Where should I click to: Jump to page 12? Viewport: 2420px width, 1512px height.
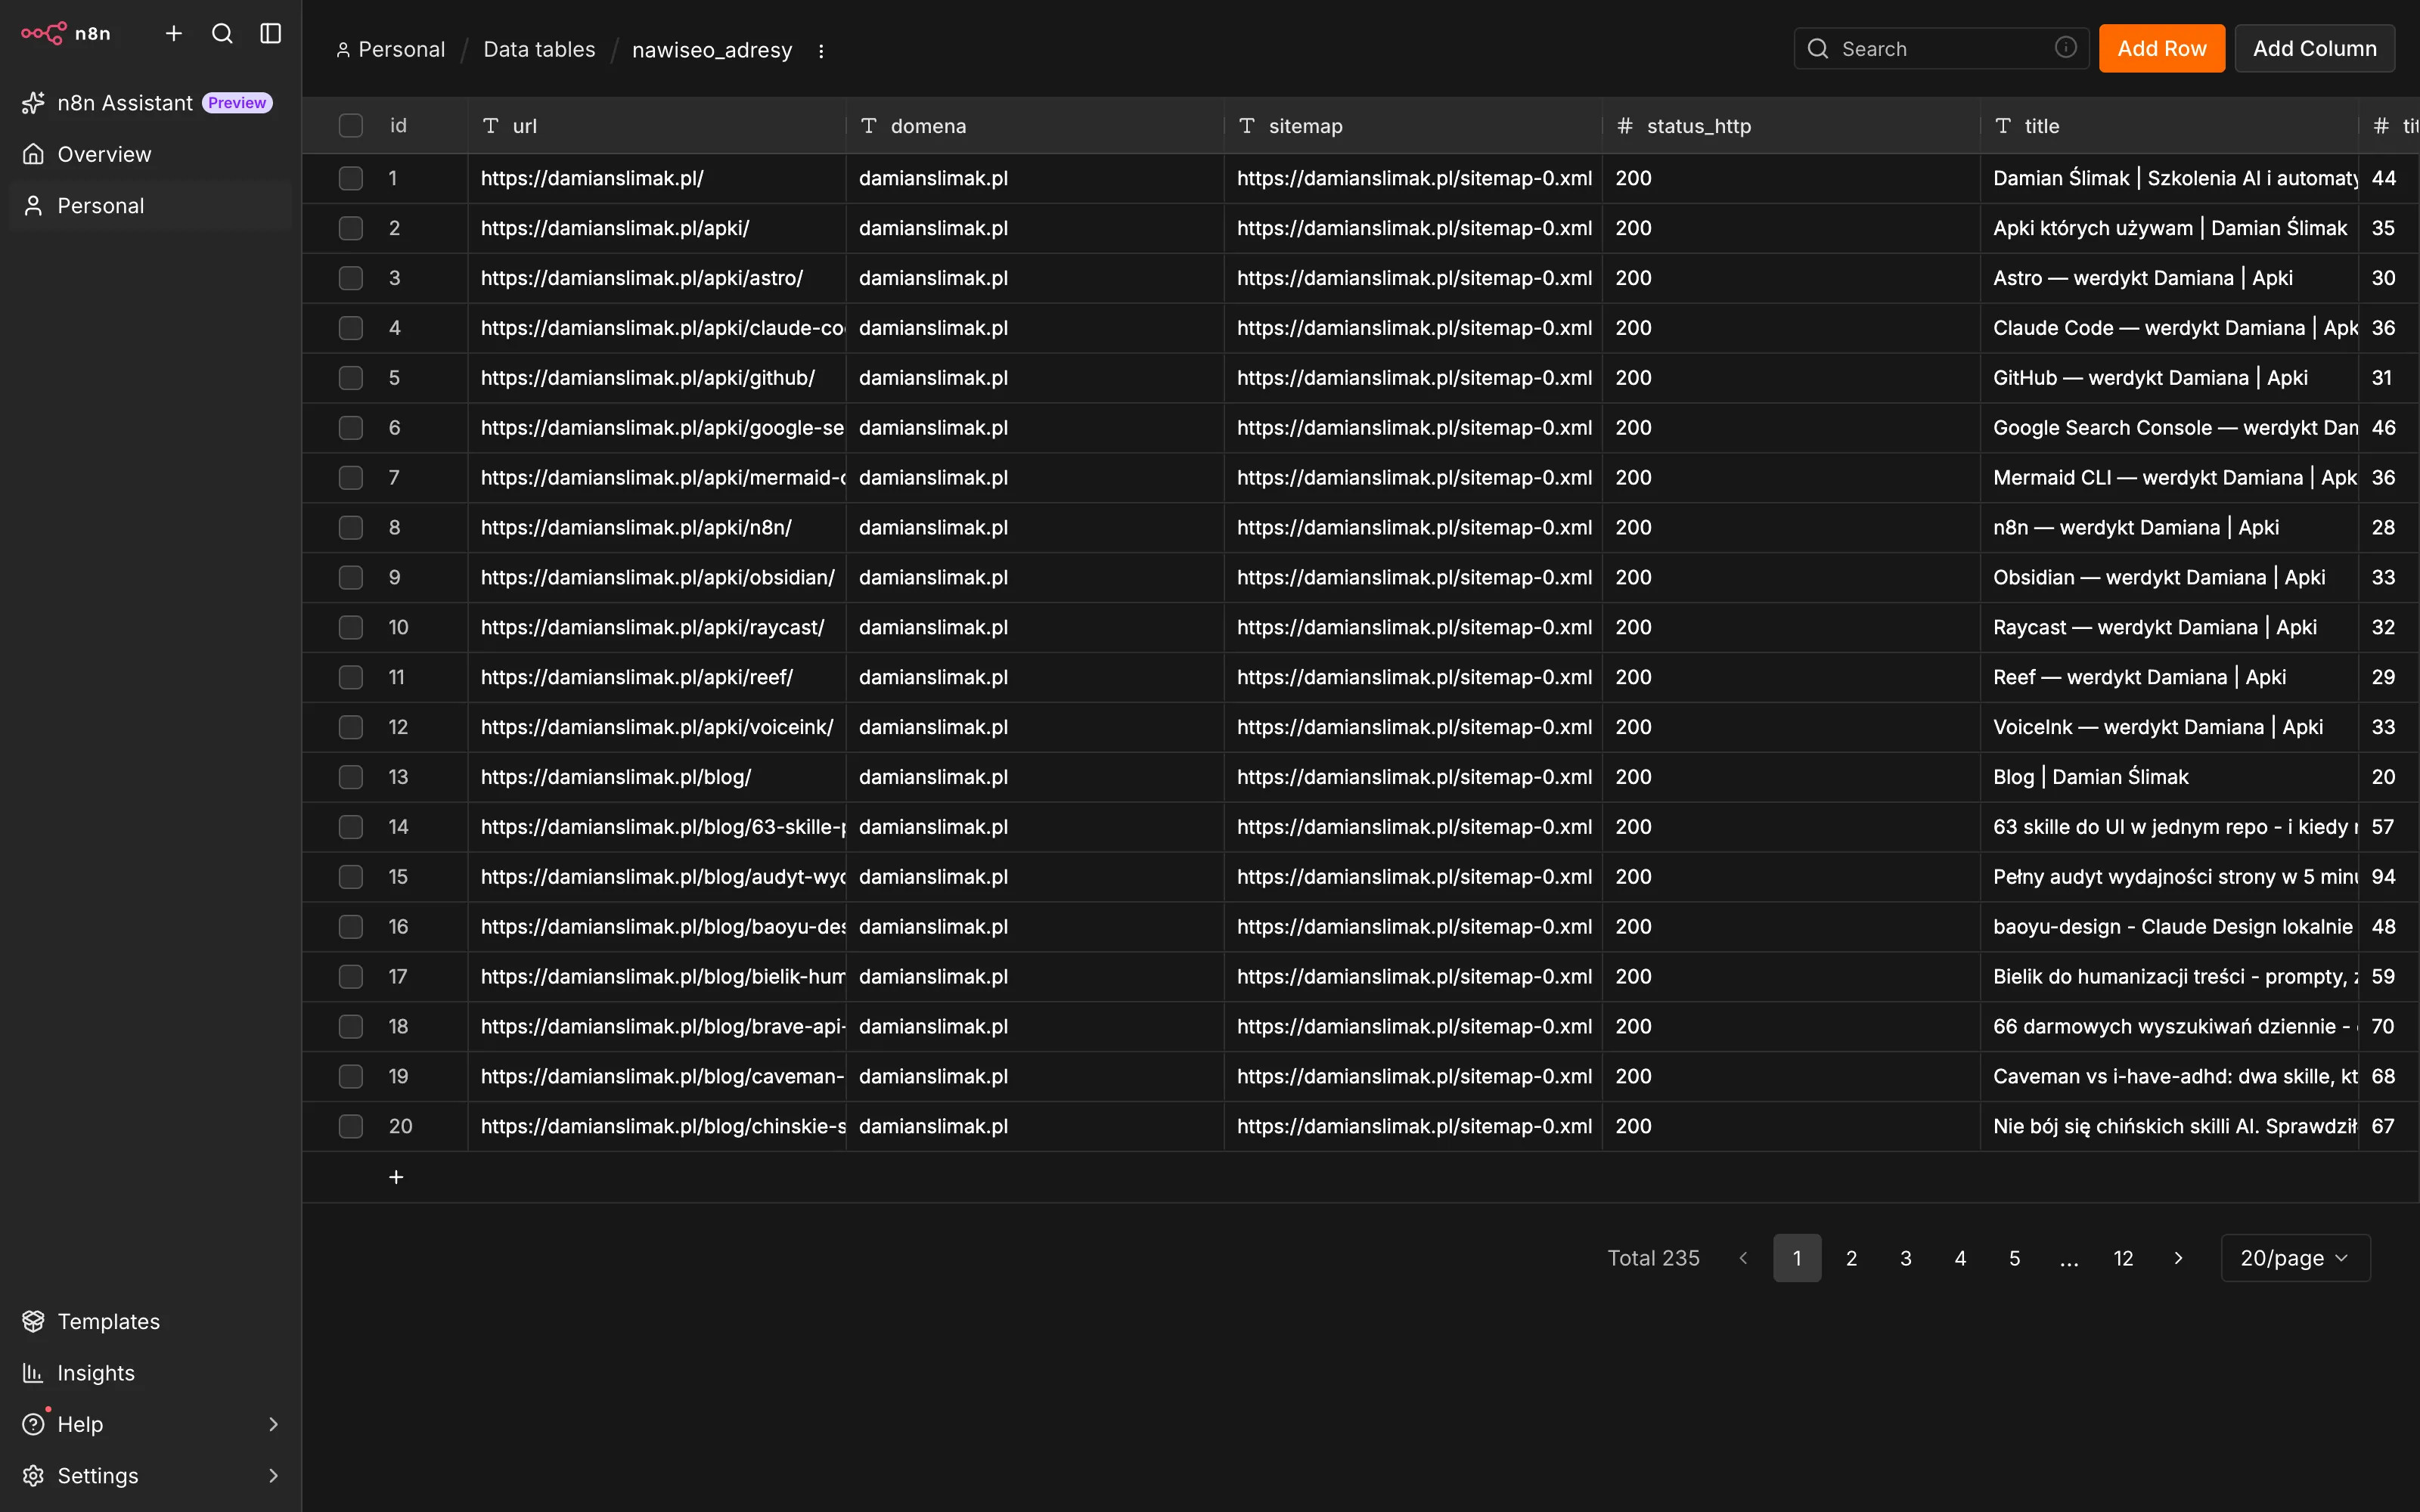(x=2123, y=1258)
